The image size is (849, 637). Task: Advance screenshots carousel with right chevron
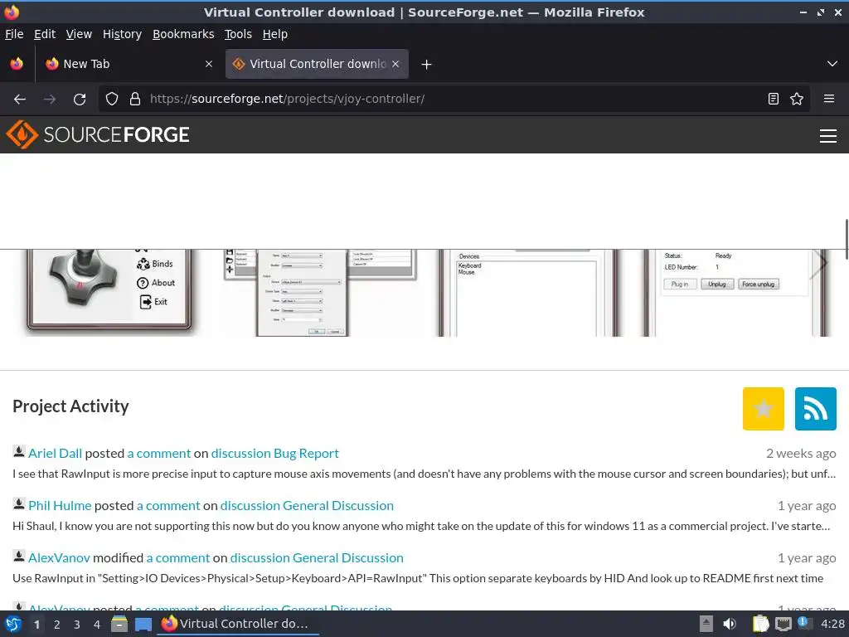click(x=820, y=264)
